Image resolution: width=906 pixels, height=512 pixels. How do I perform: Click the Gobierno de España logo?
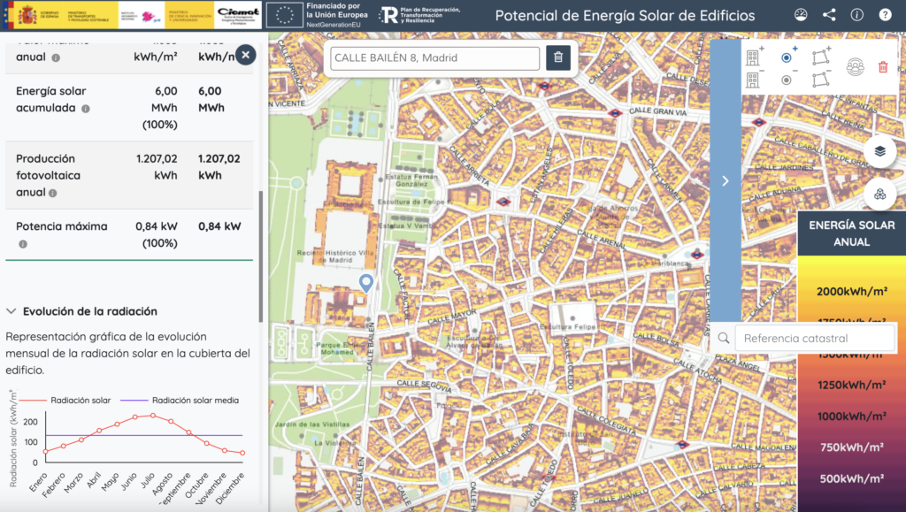tap(38, 15)
